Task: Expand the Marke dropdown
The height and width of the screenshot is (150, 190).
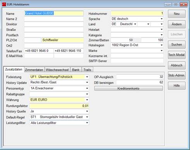Action: pos(161,51)
